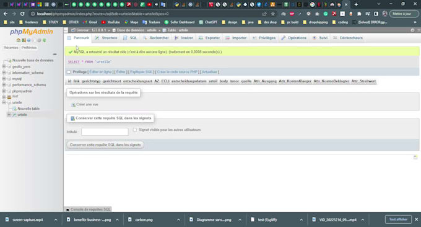Expand the performance_schema database node

(4, 85)
